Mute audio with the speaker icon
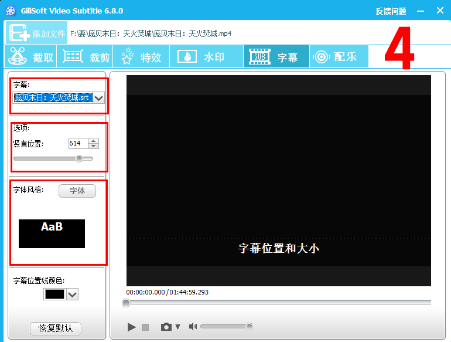This screenshot has width=451, height=342. 193,327
